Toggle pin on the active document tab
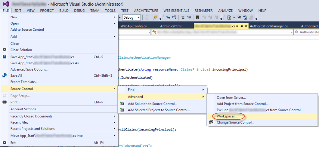Screen dimensions: 319x147 pos(242,26)
